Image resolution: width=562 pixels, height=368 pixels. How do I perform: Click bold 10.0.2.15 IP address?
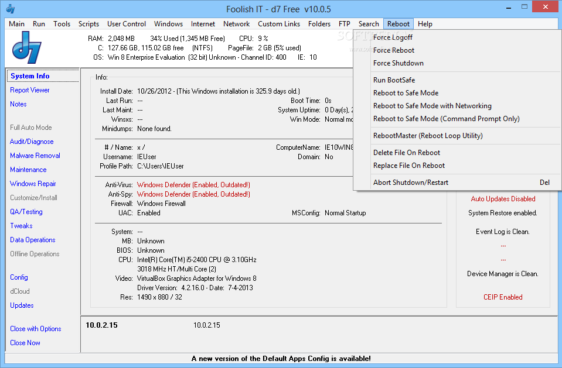(101, 325)
